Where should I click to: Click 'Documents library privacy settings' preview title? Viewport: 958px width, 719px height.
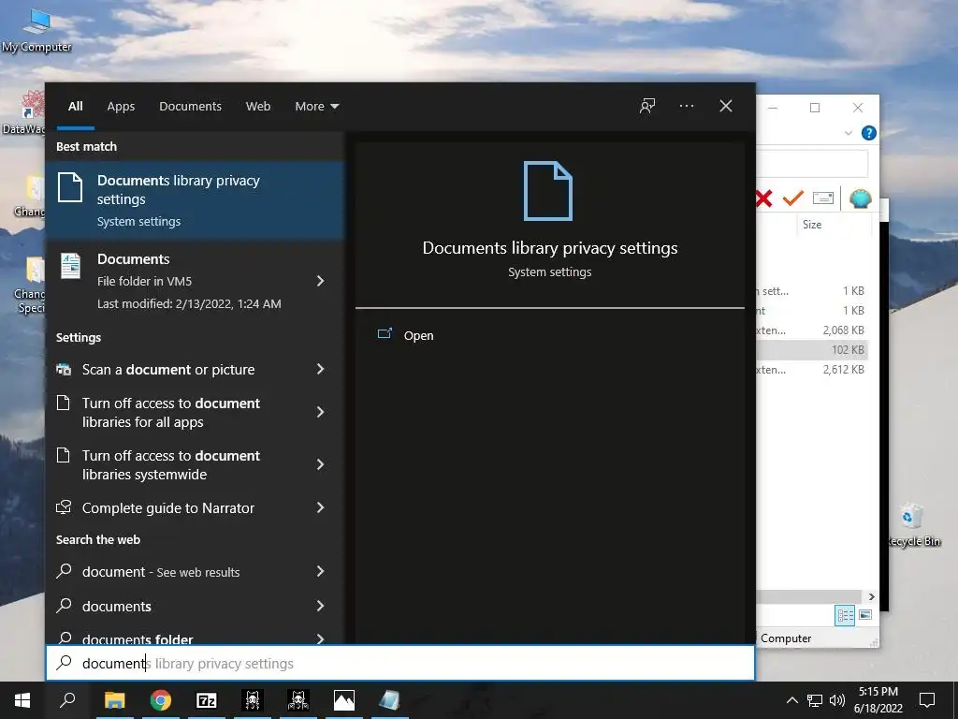coord(550,247)
